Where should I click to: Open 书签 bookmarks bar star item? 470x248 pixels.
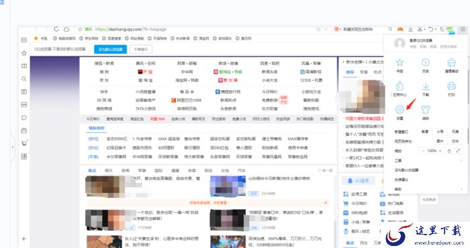click(x=41, y=38)
